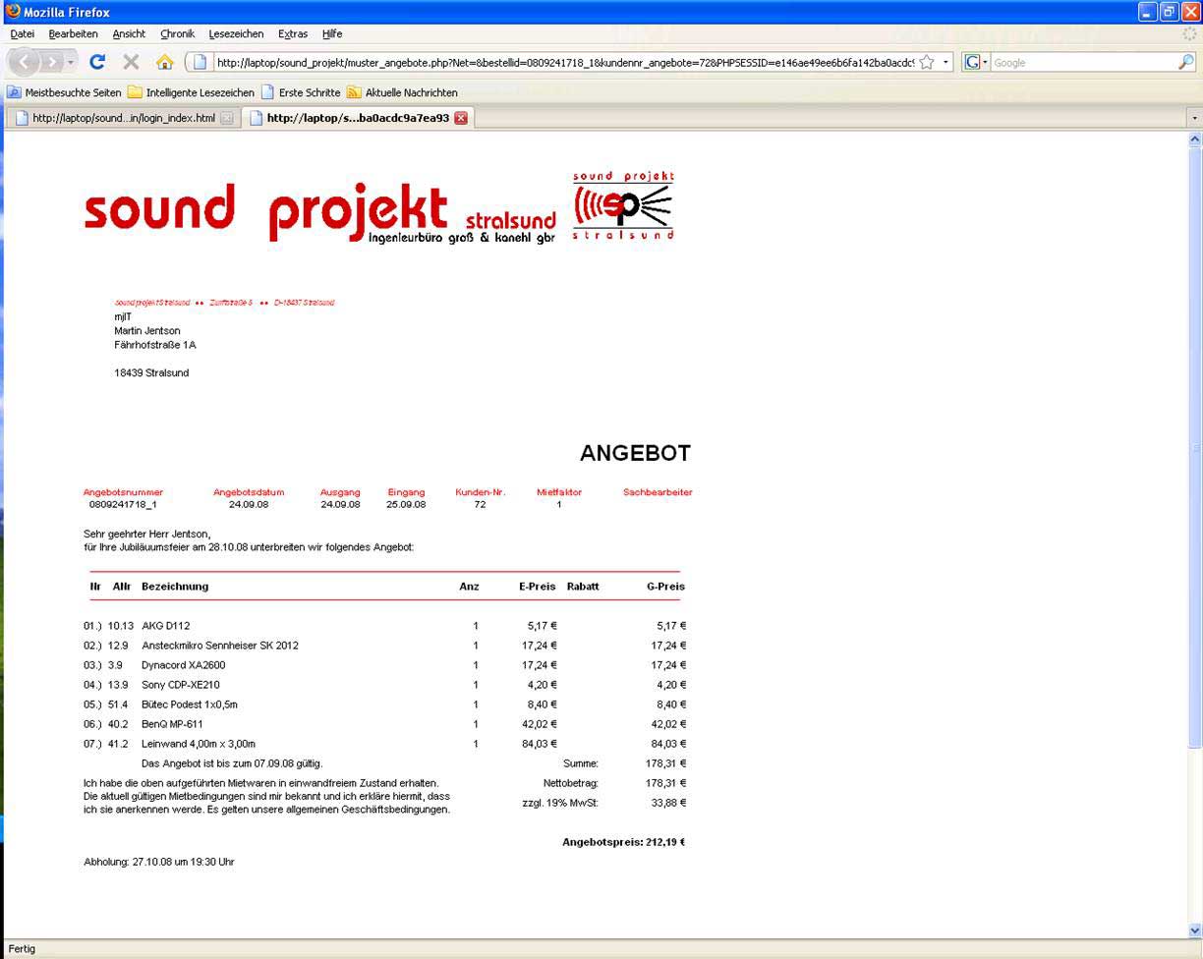Click the G-Preis column header
The height and width of the screenshot is (959, 1203).
pos(665,587)
